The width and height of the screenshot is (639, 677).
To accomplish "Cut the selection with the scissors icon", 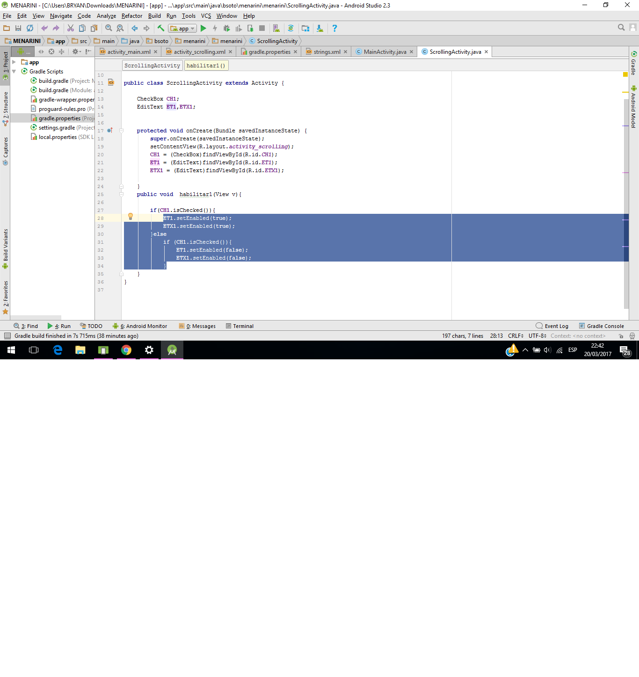I will (71, 29).
